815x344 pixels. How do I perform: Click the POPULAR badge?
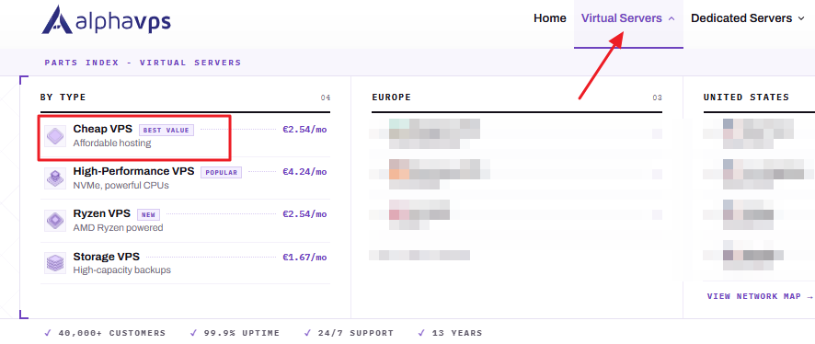click(222, 173)
